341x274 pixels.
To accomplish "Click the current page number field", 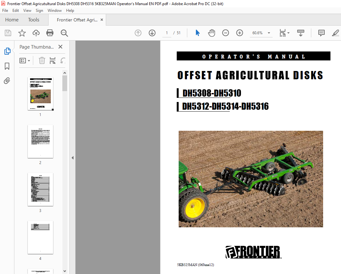I will (x=167, y=33).
